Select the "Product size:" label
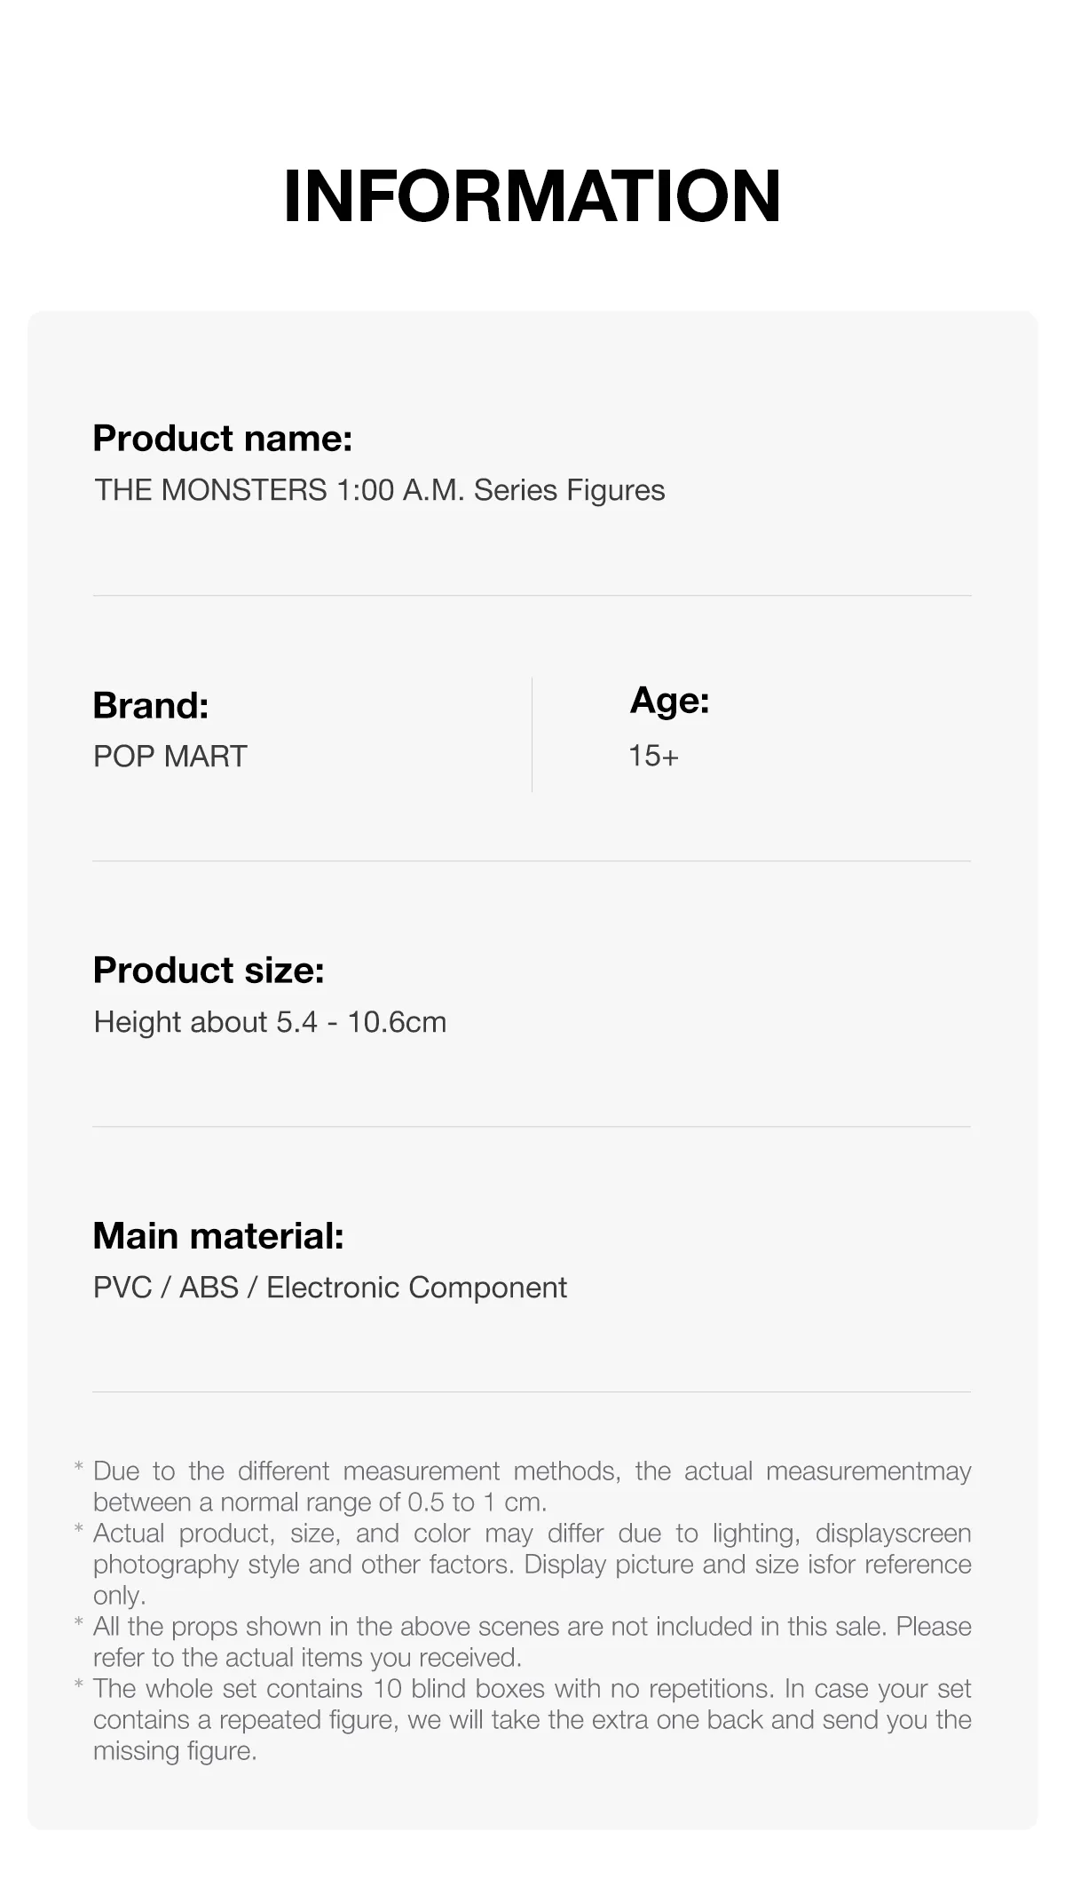The width and height of the screenshot is (1065, 1895). point(209,971)
